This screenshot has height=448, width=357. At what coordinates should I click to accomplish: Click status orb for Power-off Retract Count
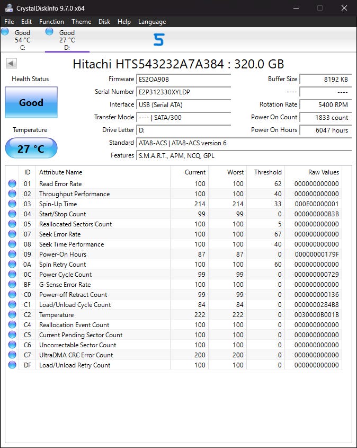point(12,294)
